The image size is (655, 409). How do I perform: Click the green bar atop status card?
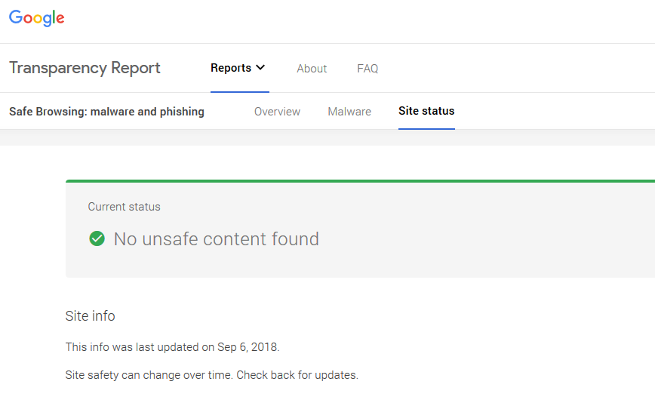(x=360, y=181)
